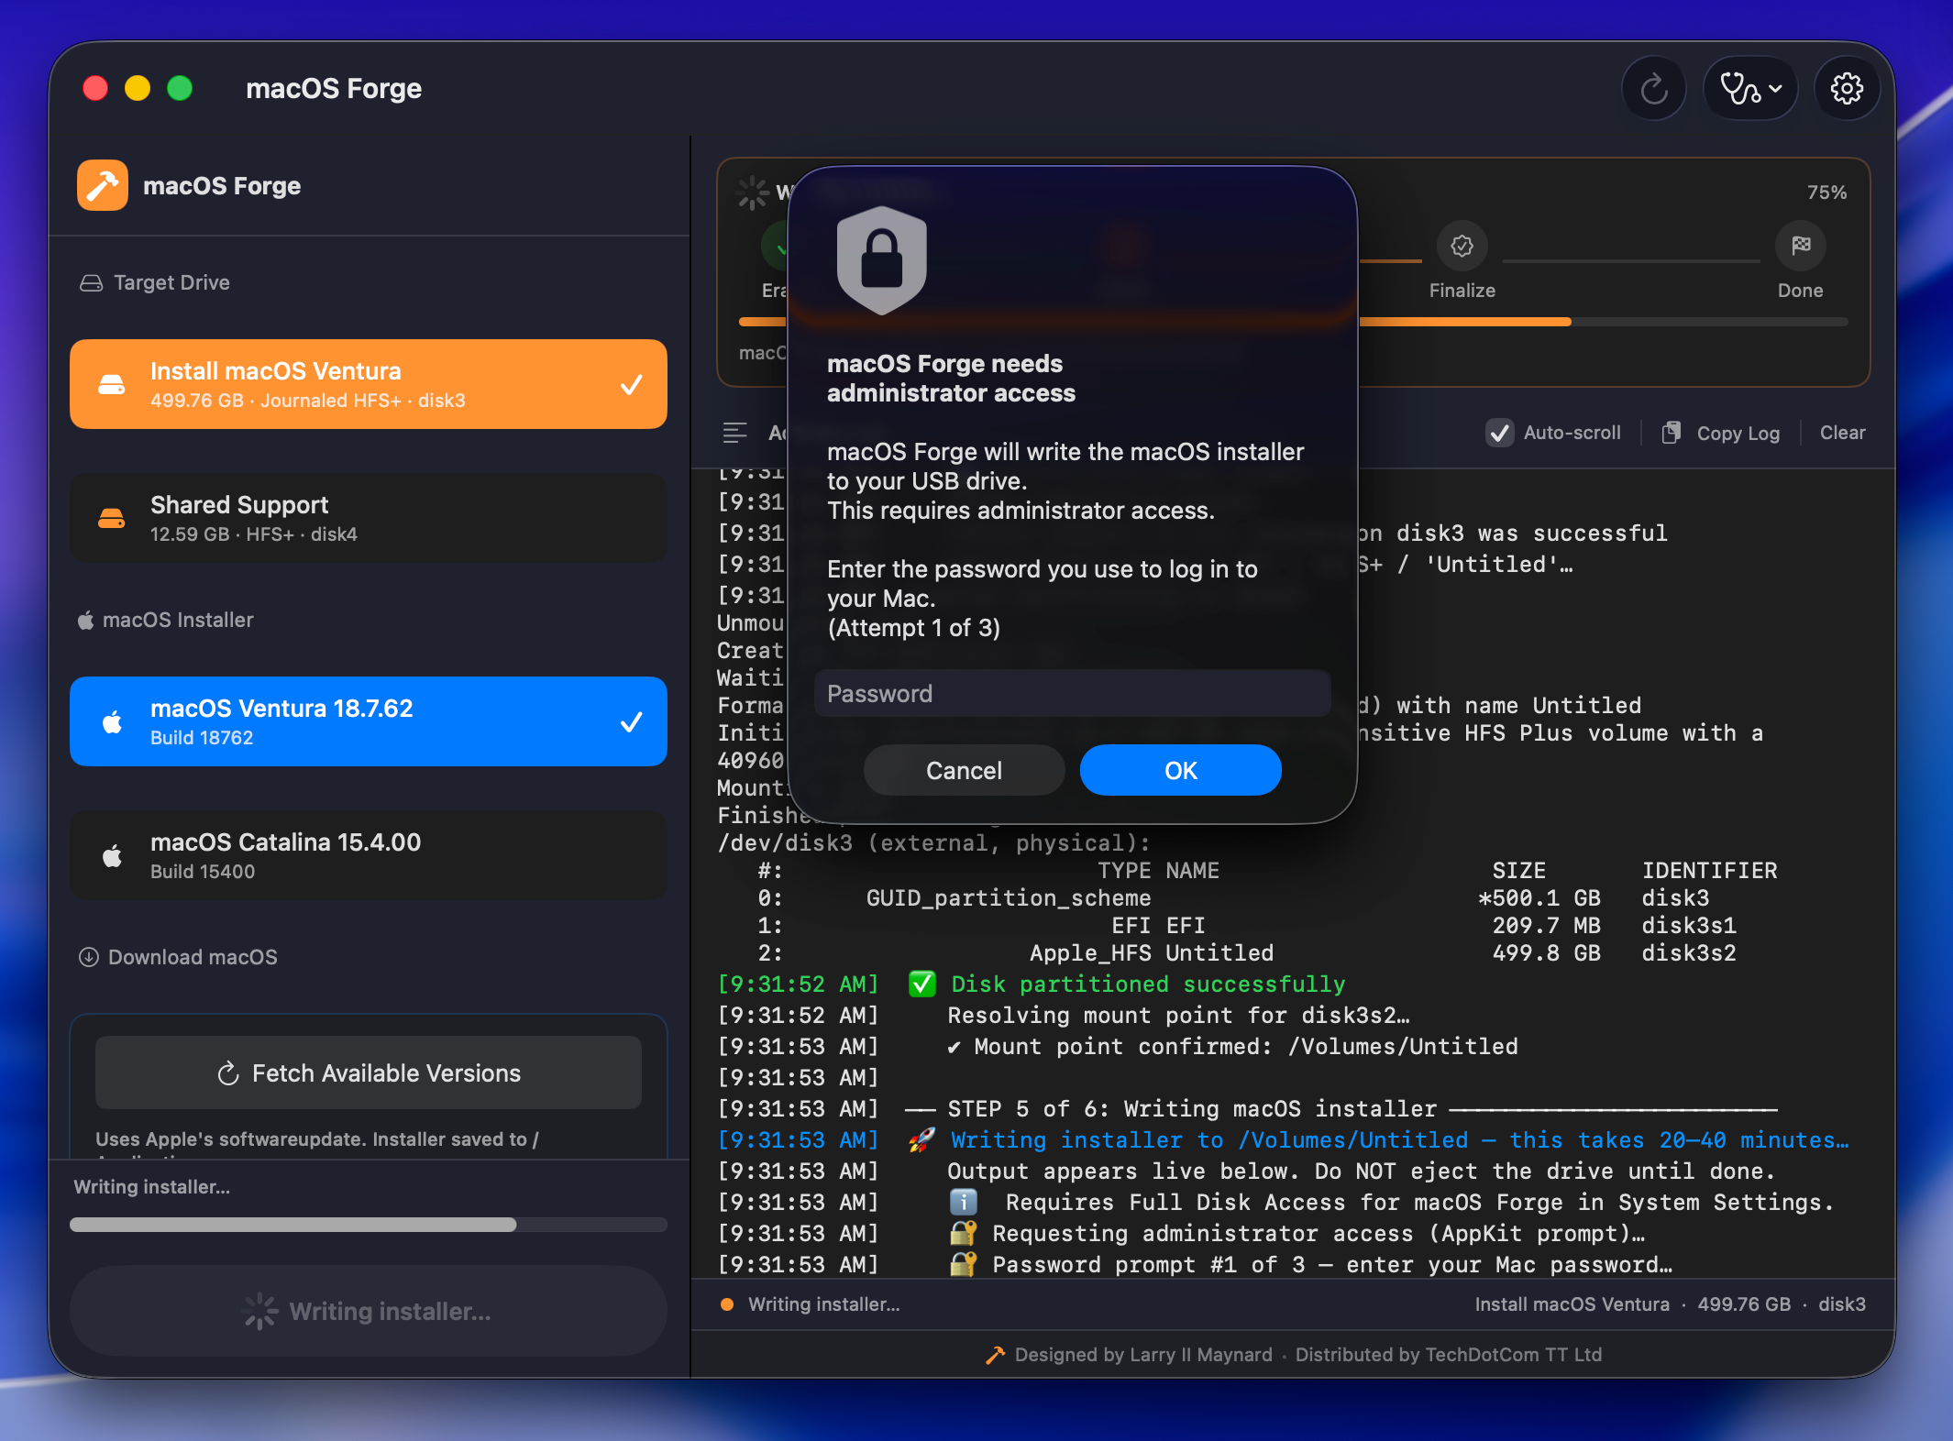Click the orange status dot in status bar
The width and height of the screenshot is (1953, 1441).
click(x=727, y=1304)
